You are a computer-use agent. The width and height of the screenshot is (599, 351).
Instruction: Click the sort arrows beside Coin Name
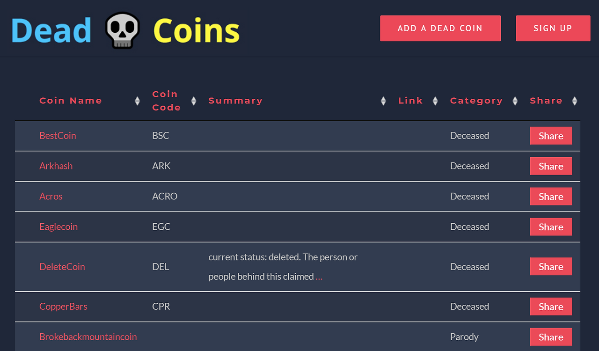[137, 100]
